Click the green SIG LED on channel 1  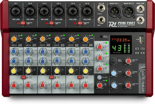pyautogui.click(x=22, y=35)
